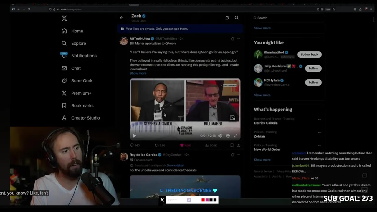Open SuperGrok from sidebar
Viewport: 377px width, 212px height.
pos(77,80)
